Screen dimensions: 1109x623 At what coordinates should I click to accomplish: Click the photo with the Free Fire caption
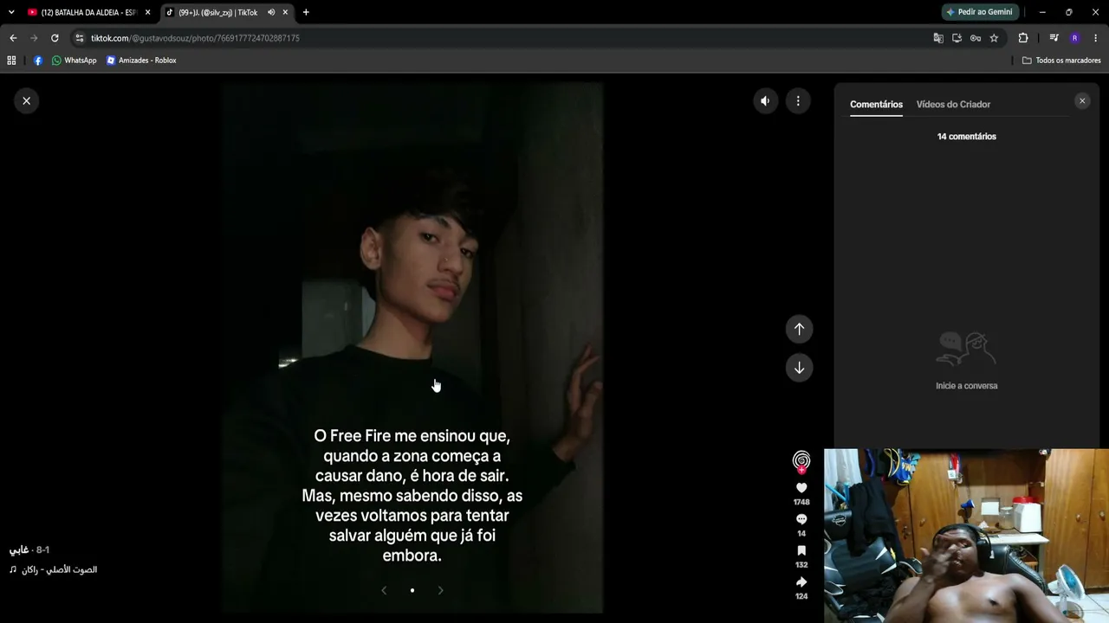point(412,348)
